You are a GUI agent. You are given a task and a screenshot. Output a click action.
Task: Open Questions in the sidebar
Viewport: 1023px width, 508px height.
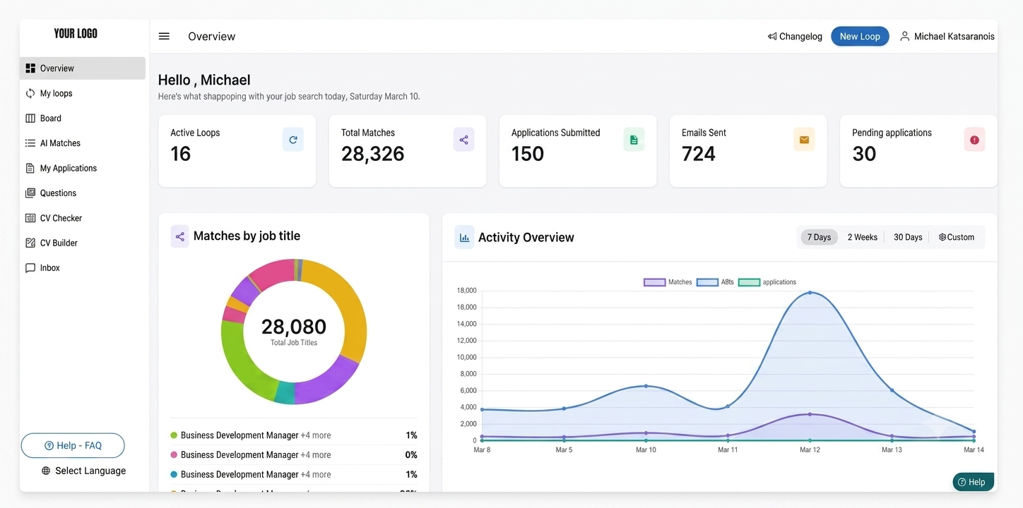click(83, 193)
